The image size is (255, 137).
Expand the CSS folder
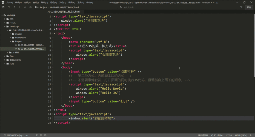(5, 19)
